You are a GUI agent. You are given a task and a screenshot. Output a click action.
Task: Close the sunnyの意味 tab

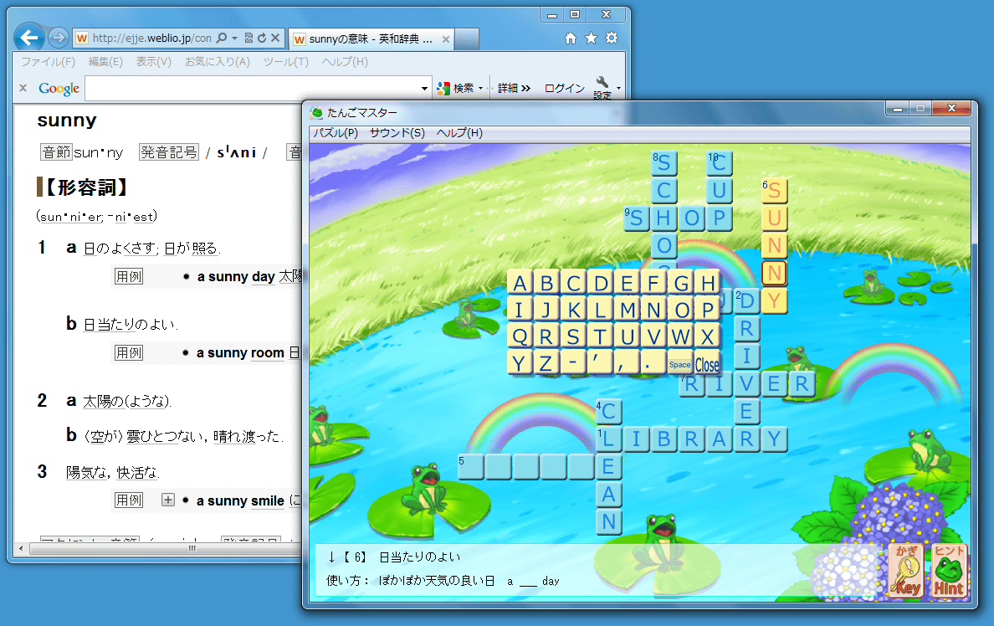pos(446,38)
